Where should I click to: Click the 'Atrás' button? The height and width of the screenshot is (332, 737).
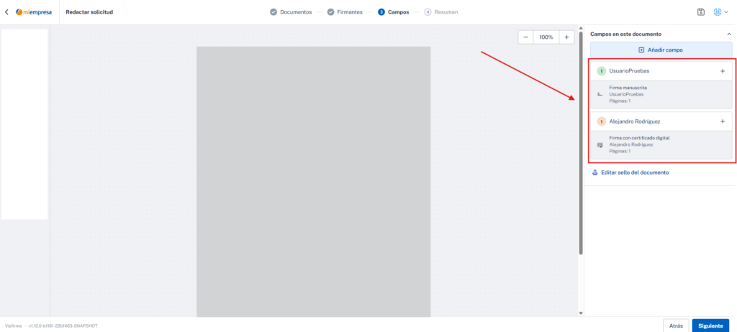point(676,326)
